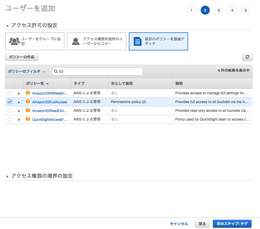Click the policy icon beside QuickSightAccessF
260x229 pixels.
[28, 119]
